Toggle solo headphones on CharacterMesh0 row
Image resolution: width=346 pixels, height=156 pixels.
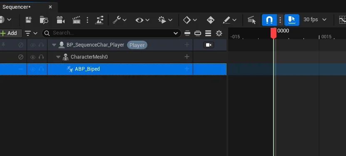tap(41, 57)
